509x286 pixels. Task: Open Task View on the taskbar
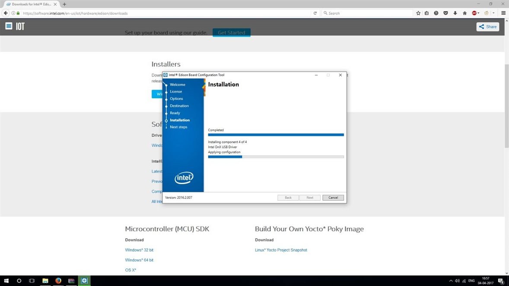(32, 281)
